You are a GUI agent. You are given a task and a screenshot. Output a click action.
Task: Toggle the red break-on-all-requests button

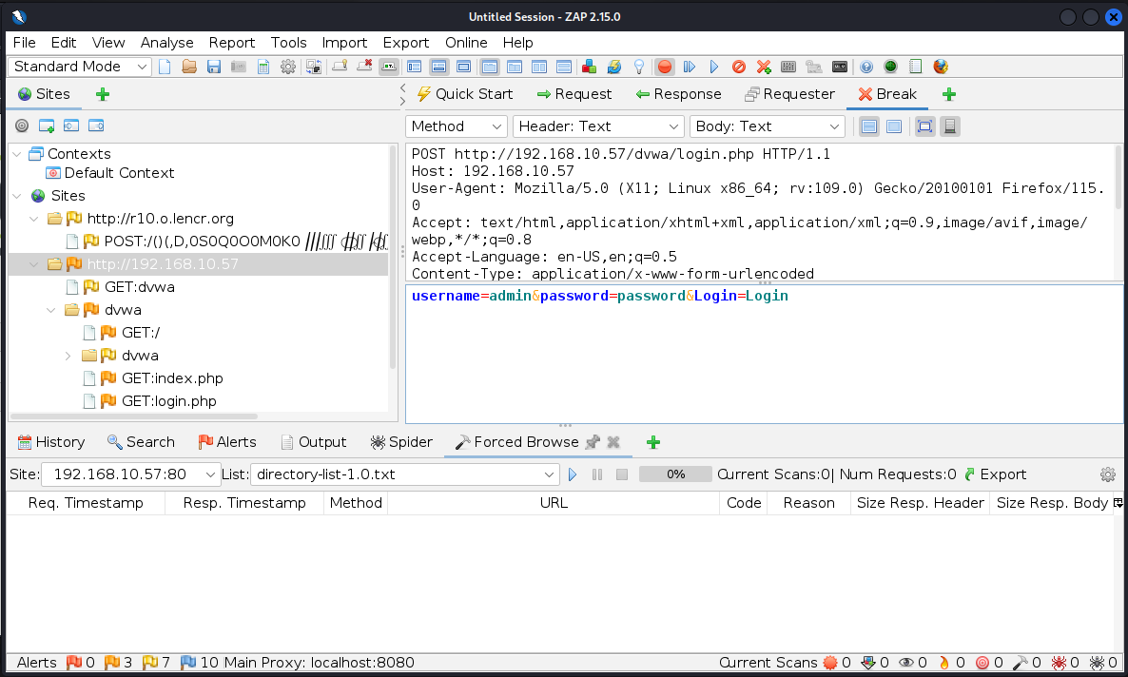coord(665,67)
